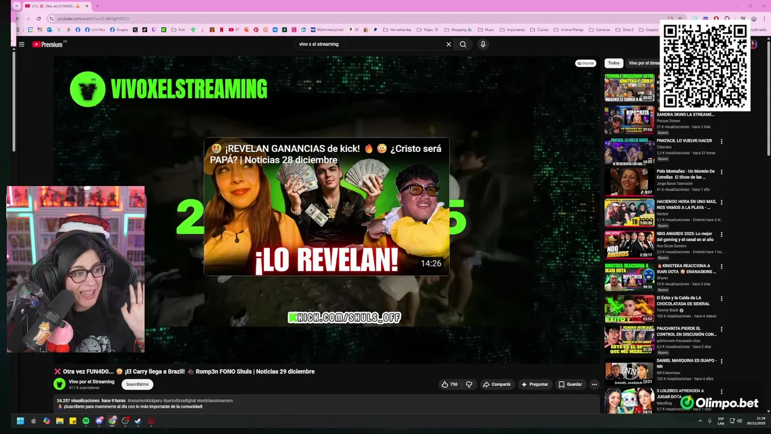Open the Chocolatada de Sideral video thumbnail
Image resolution: width=771 pixels, height=434 pixels.
[x=629, y=309]
